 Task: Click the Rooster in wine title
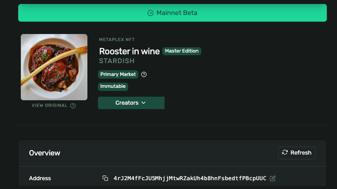click(129, 51)
